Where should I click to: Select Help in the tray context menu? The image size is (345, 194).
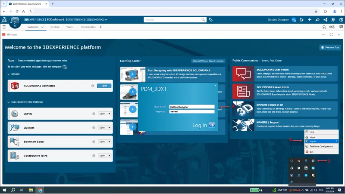tap(321, 132)
